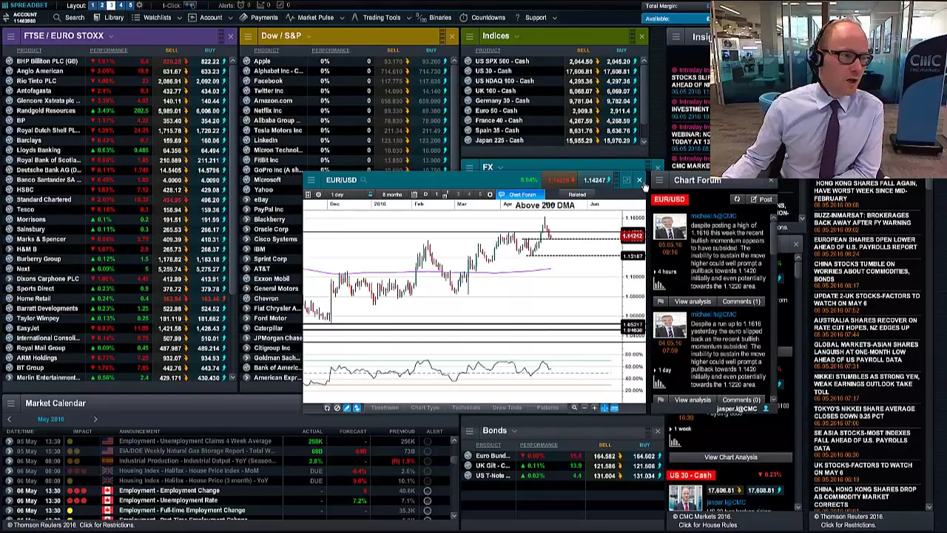Open the EUR/USD chart panel menu

point(311,180)
